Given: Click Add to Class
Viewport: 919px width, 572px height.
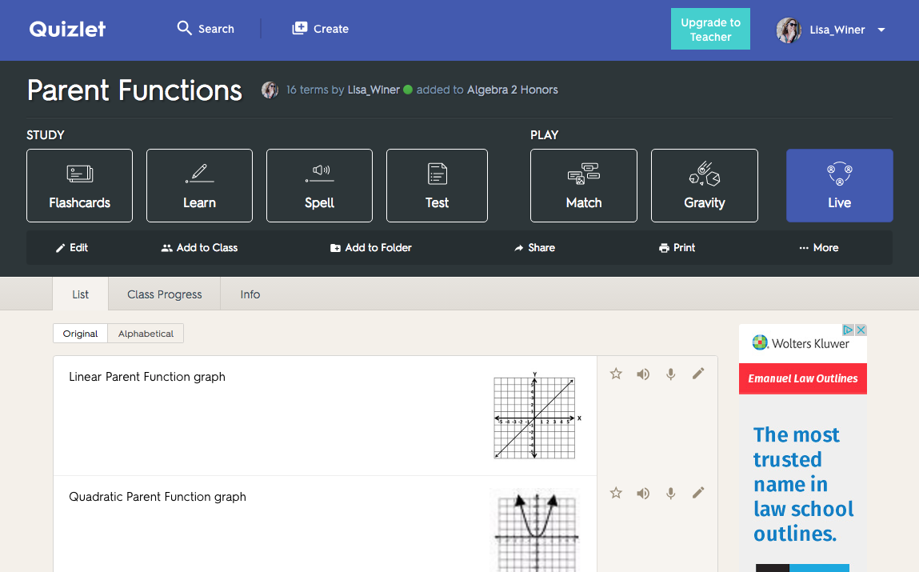Looking at the screenshot, I should (199, 248).
